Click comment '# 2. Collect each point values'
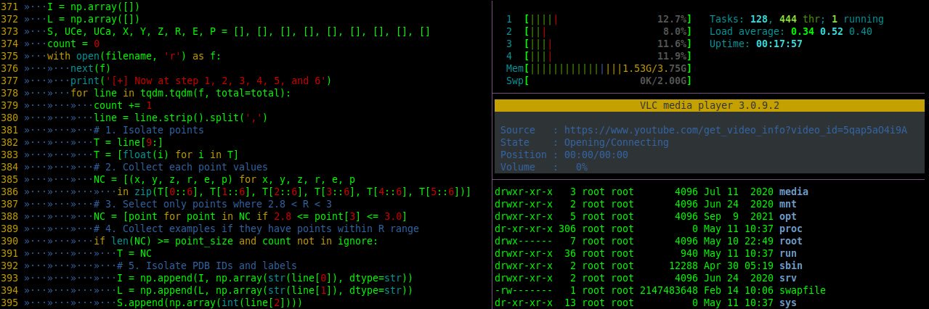Image resolution: width=929 pixels, height=309 pixels. [181, 167]
